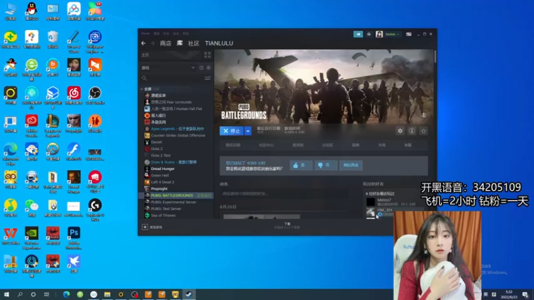Open the 社区 Community tab

194,43
